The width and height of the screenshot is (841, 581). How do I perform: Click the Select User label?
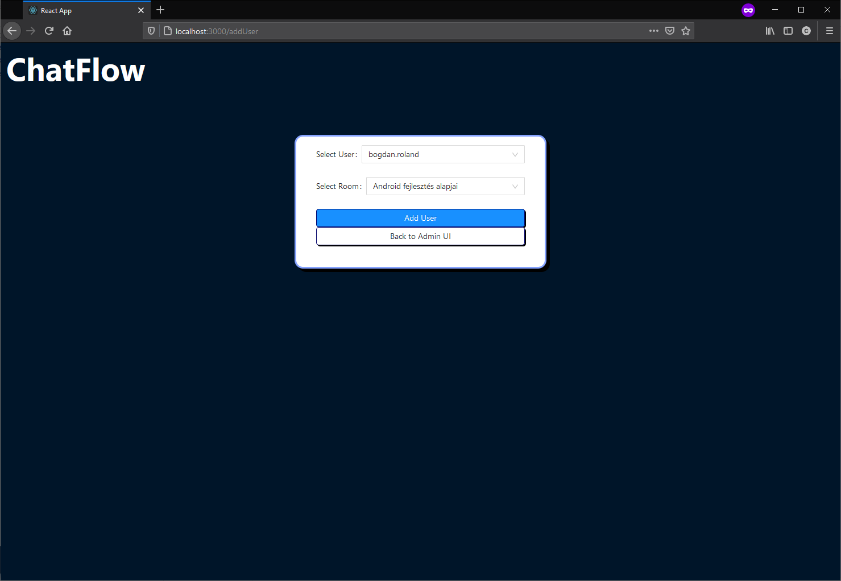[337, 154]
